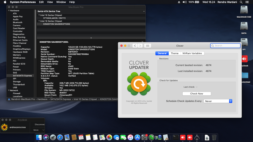Open System Preferences gear in dock
The image size is (253, 142).
(x=144, y=137)
